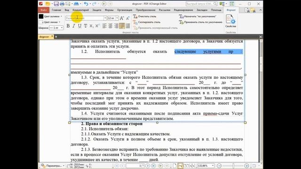The image size is (301, 169).
Task: Switch to the Вид tab
Action: 67,10
